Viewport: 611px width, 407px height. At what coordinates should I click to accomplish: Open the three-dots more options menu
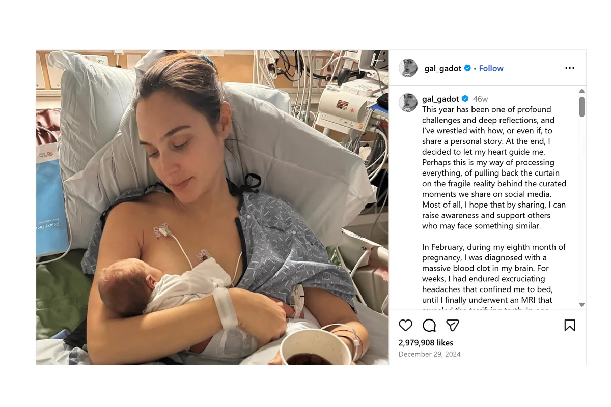[x=570, y=68]
